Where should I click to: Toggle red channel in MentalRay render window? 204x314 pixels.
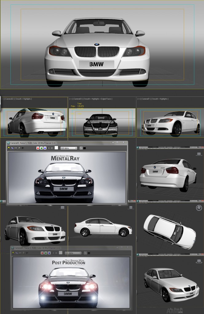(38, 148)
